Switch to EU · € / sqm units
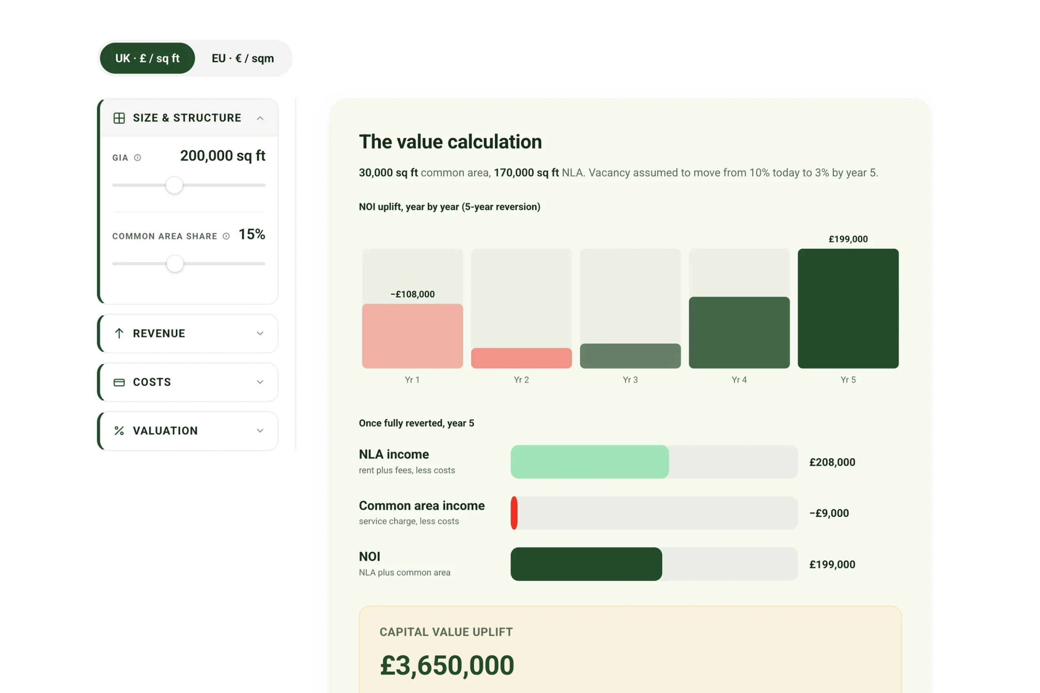Screen dimensions: 1040x693 [243, 58]
